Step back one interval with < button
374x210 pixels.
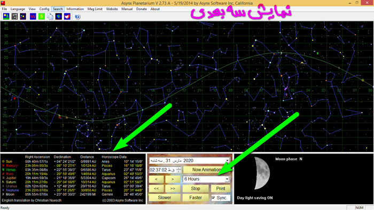click(156, 179)
